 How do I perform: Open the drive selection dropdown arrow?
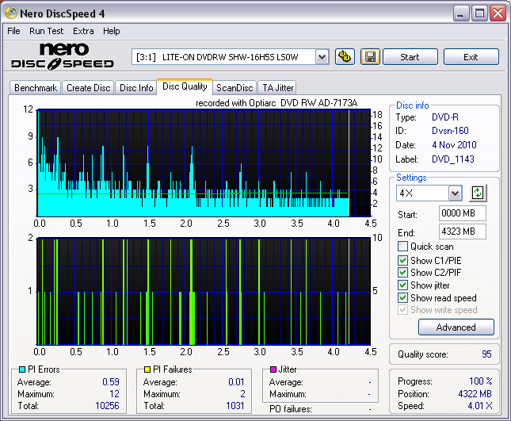pos(322,57)
